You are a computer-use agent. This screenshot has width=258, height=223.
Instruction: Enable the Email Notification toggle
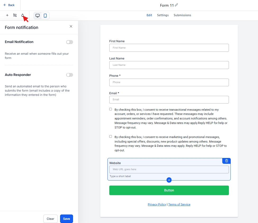point(69,42)
